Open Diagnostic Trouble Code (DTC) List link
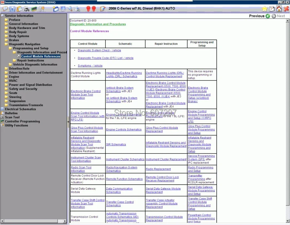 (105, 58)
